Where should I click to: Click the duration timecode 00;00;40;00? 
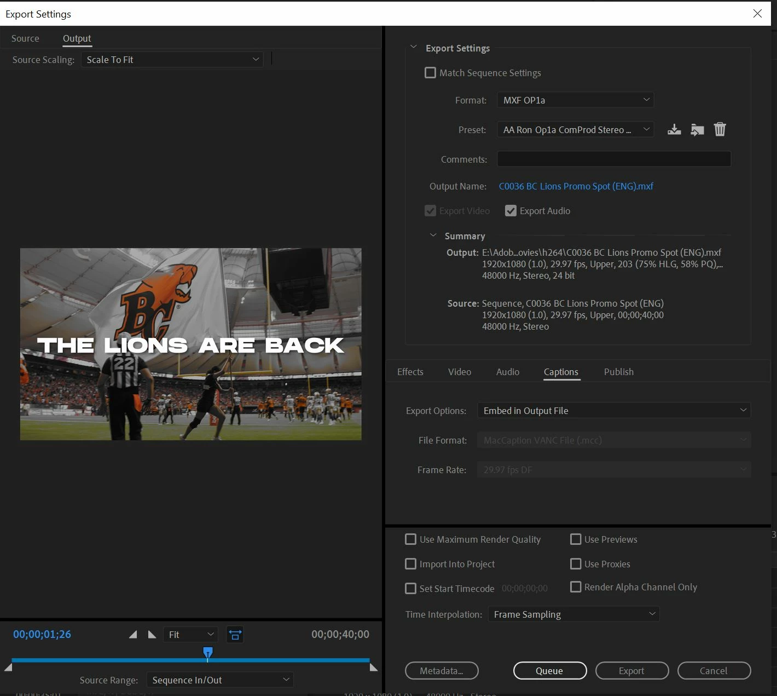click(340, 634)
